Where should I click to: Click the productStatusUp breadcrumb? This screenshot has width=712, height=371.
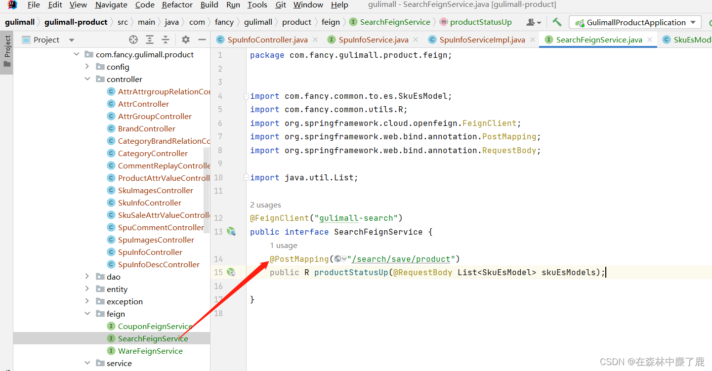click(476, 22)
